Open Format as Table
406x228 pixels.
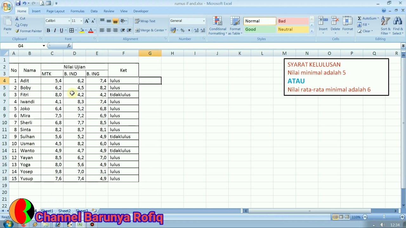[235, 25]
